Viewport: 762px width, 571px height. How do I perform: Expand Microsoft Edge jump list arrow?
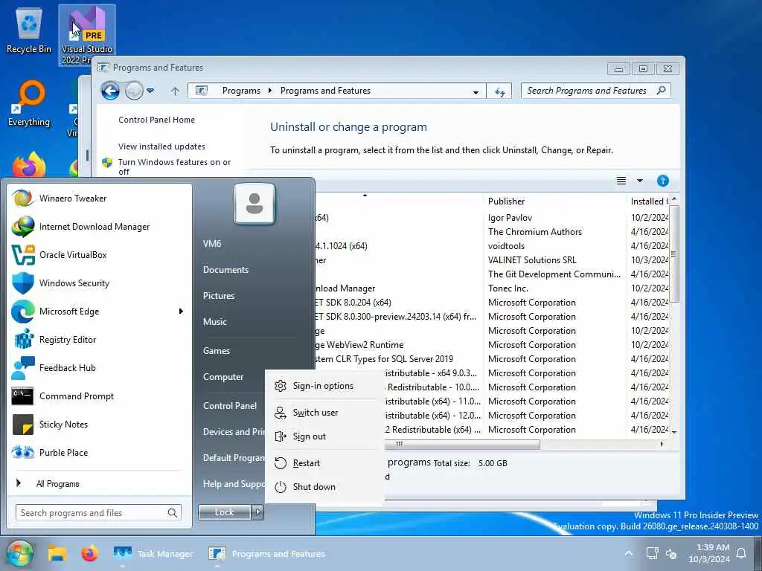(x=181, y=312)
